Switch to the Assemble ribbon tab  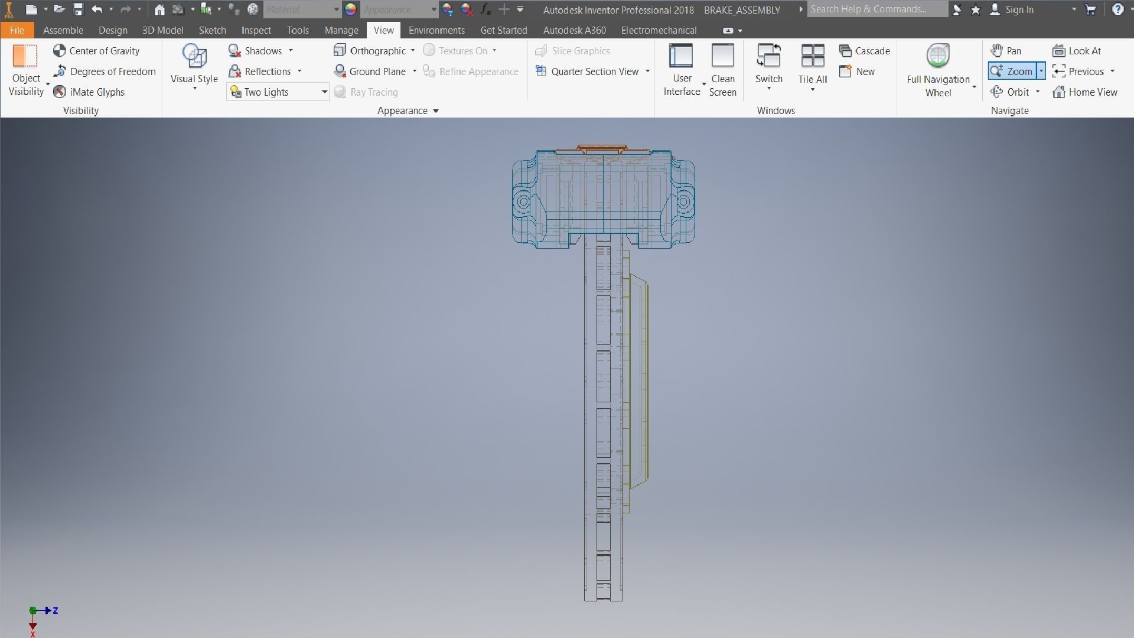(x=63, y=30)
